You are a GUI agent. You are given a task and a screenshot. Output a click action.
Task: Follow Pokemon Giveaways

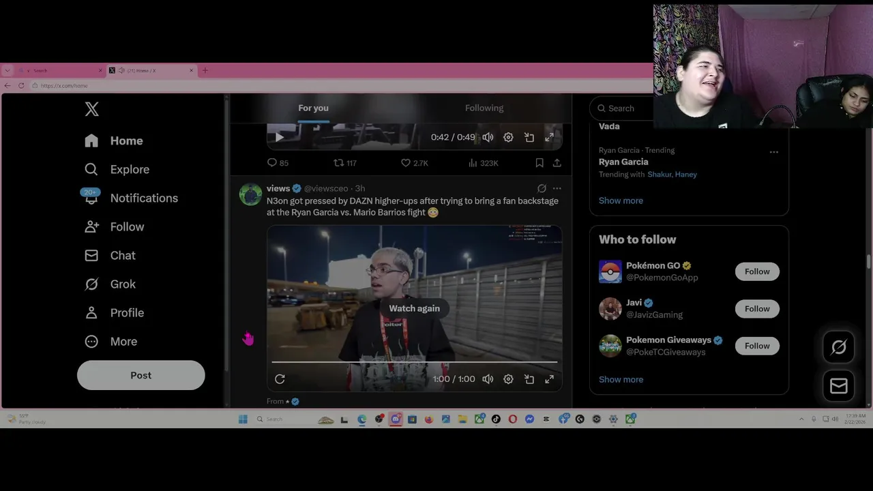[x=757, y=346]
